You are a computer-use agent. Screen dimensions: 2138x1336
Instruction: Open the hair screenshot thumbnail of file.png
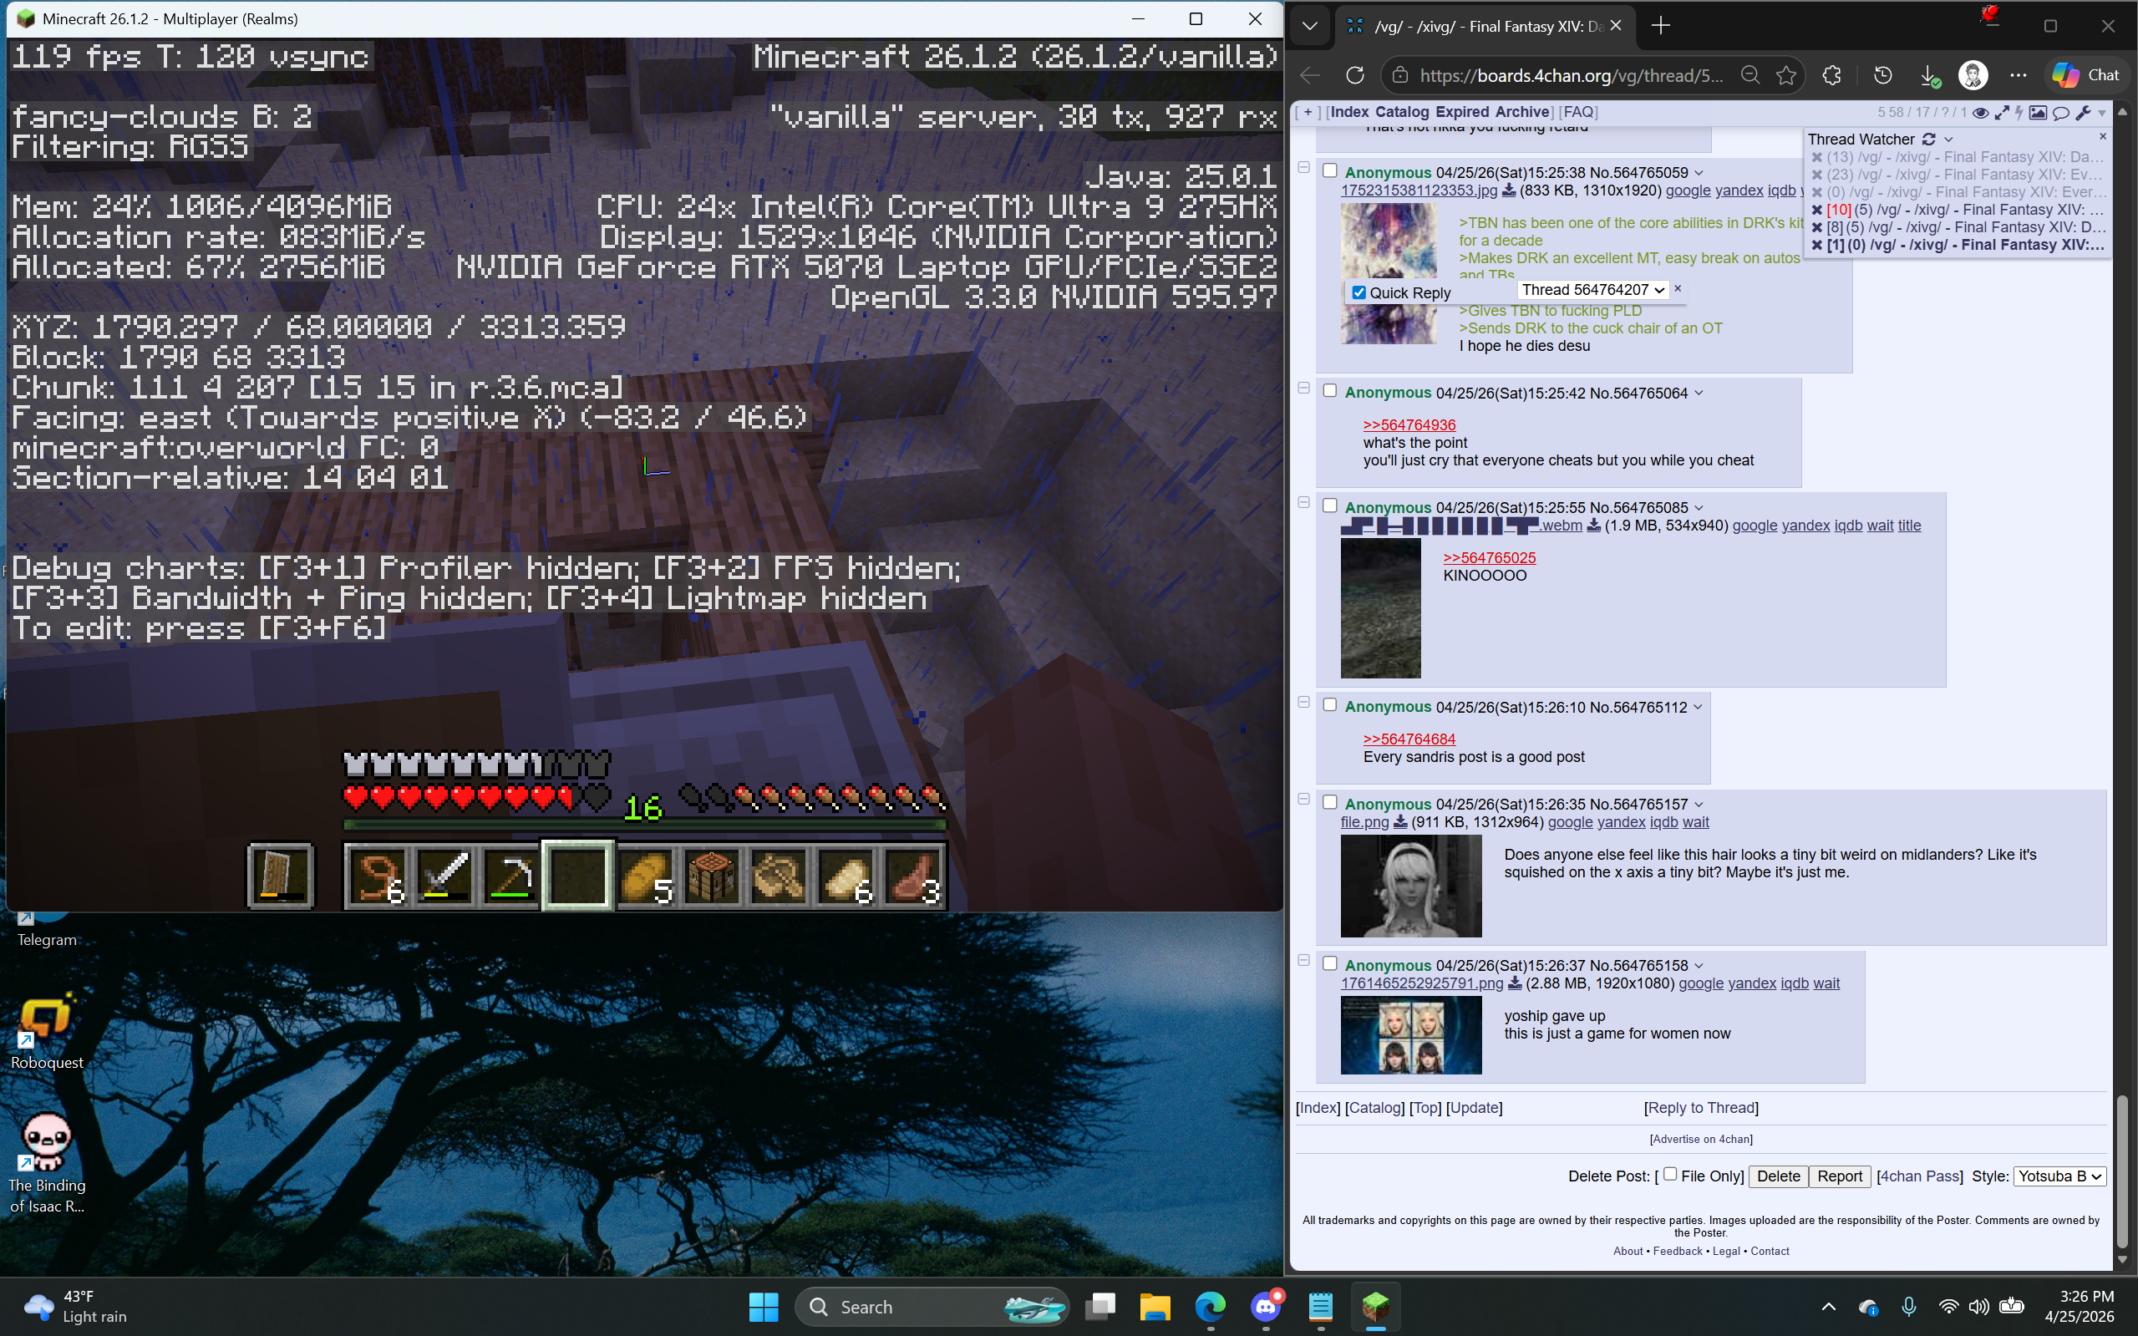click(1411, 886)
